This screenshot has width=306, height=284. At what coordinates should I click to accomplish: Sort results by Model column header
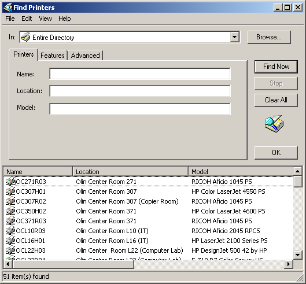pyautogui.click(x=241, y=172)
